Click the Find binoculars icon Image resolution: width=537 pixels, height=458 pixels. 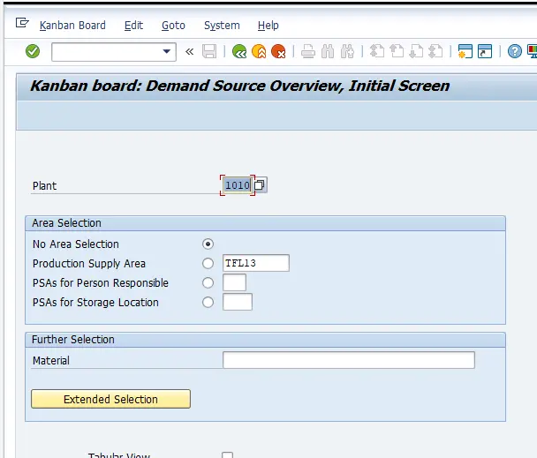(x=329, y=52)
